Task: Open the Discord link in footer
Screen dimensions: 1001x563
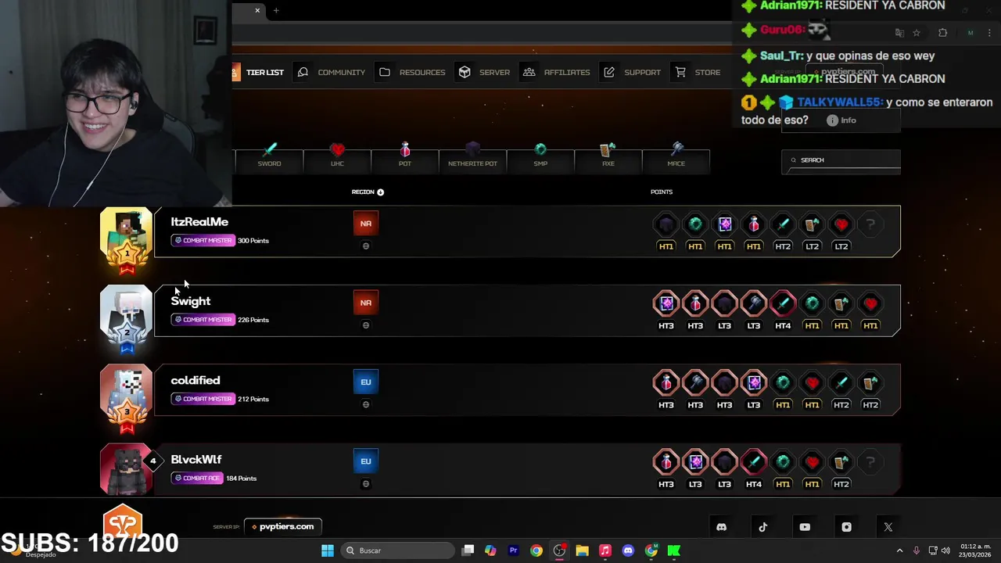Action: (721, 527)
